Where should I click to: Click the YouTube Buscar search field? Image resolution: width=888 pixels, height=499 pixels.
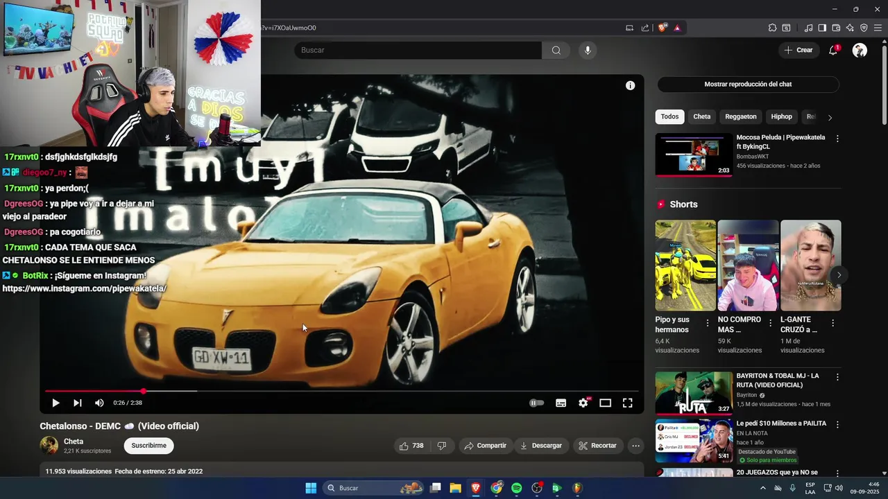[418, 50]
